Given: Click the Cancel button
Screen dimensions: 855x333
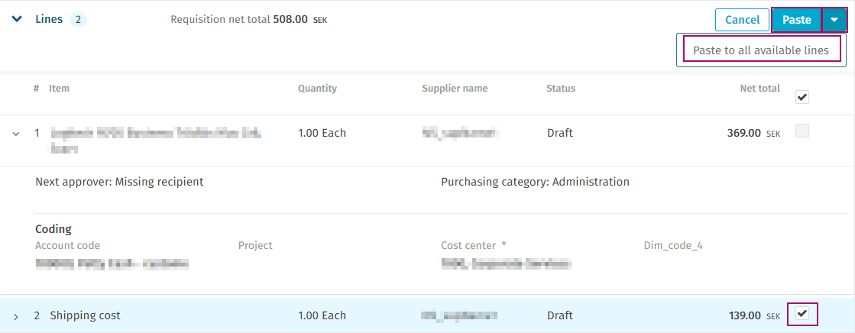Looking at the screenshot, I should (742, 20).
